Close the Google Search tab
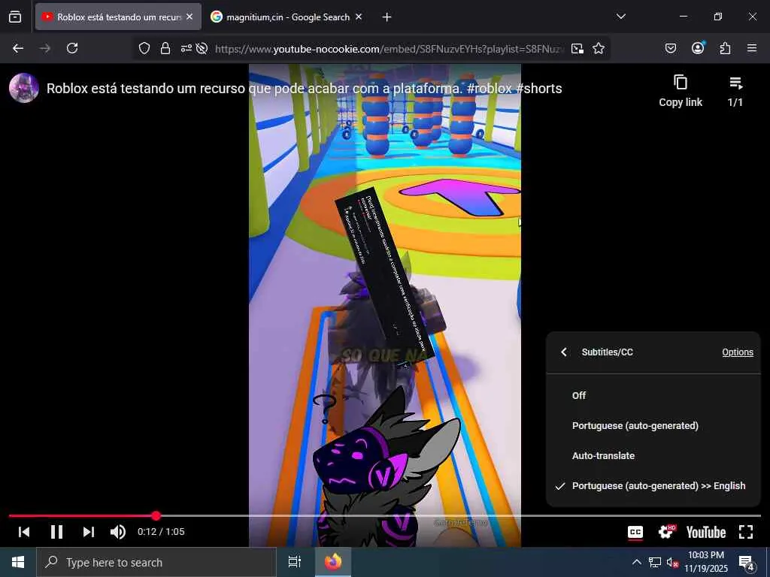The height and width of the screenshot is (577, 770). tap(359, 17)
